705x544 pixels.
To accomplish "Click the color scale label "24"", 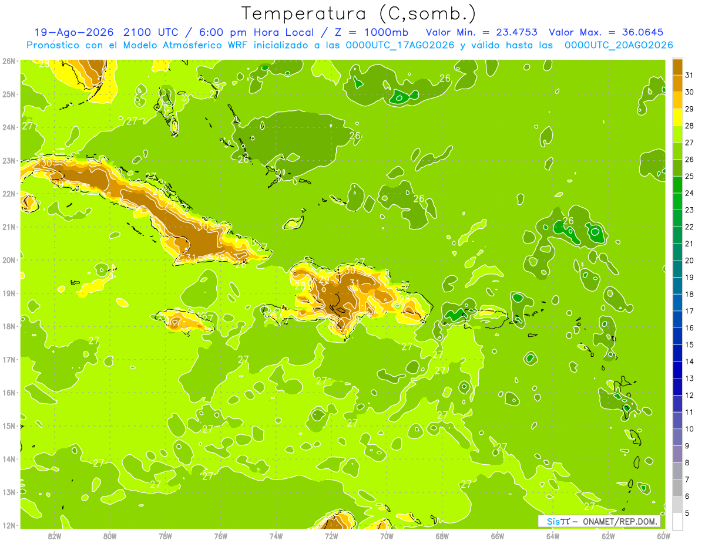I will click(x=690, y=193).
